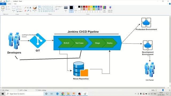171x96 pixels.
Task: Open the Size line thickness dropdown
Action: (x=66, y=9)
